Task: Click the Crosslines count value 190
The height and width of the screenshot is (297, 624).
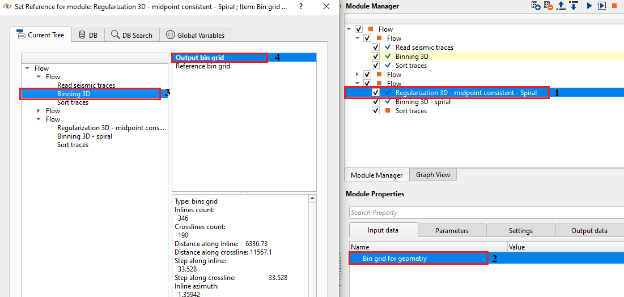Action: (183, 235)
